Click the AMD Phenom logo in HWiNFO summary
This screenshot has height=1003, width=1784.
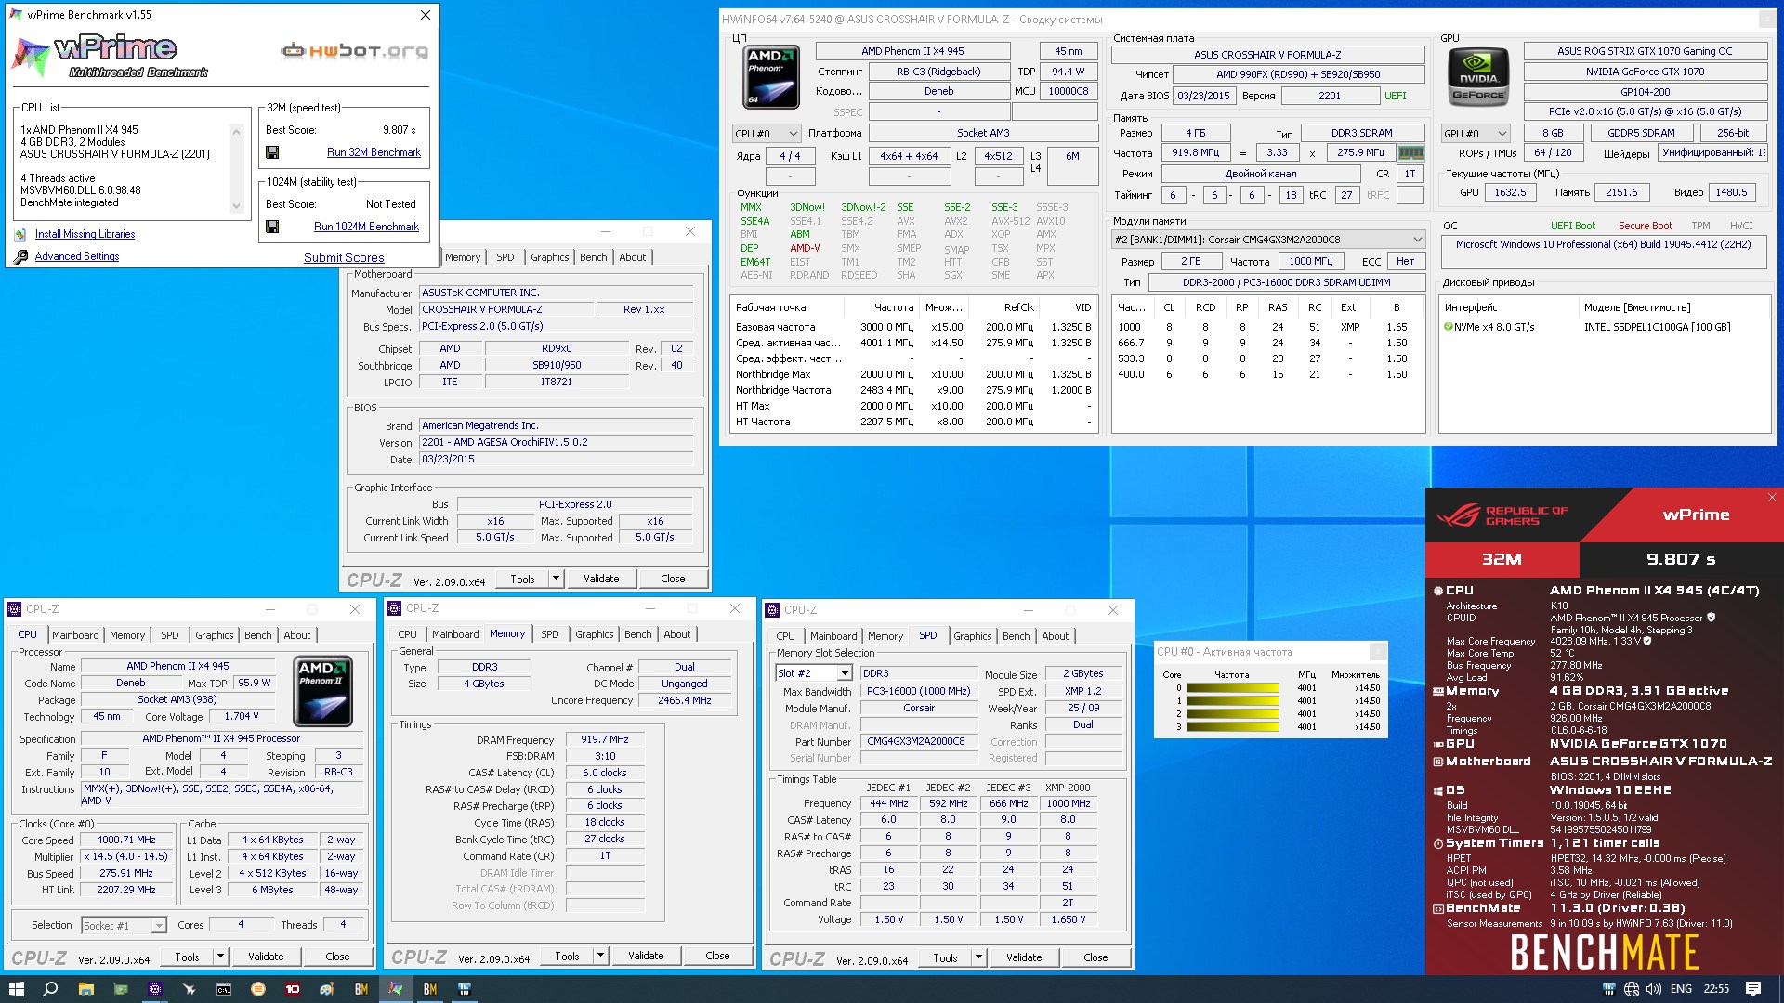pyautogui.click(x=770, y=79)
